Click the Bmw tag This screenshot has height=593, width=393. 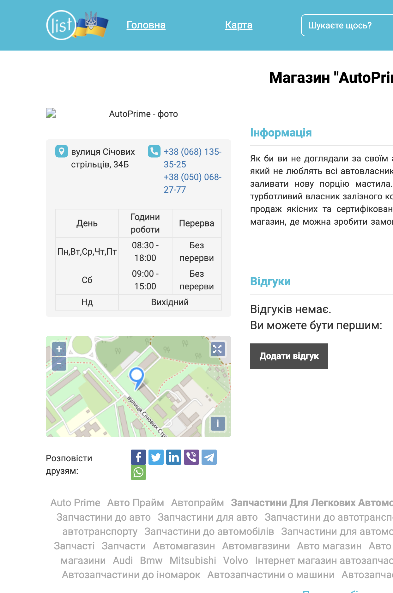coord(151,560)
